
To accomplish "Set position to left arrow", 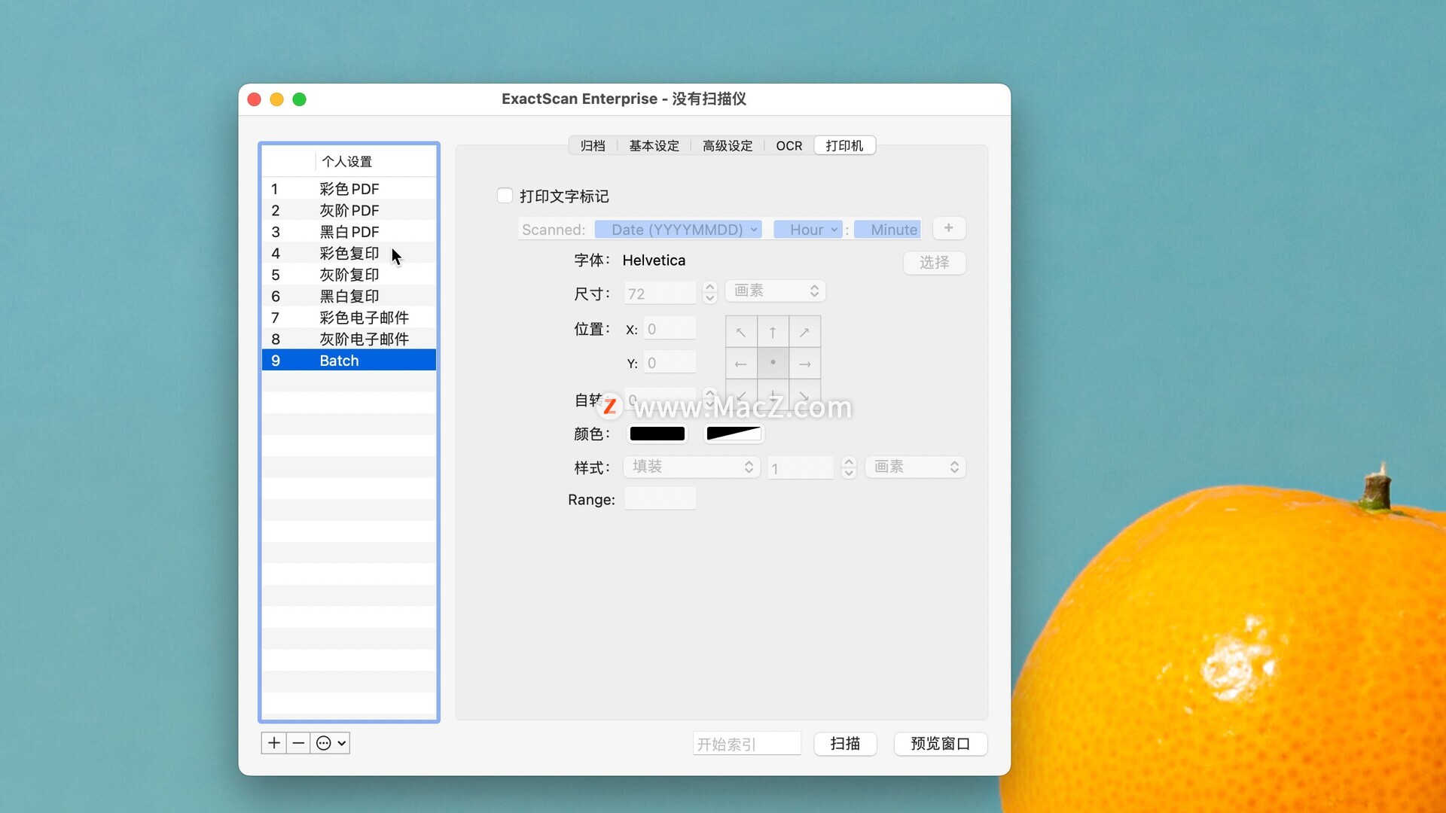I will pos(741,364).
